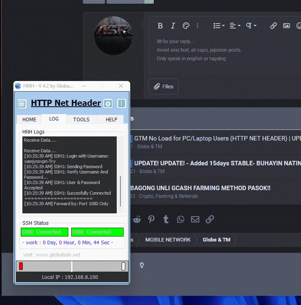The height and width of the screenshot is (305, 301).
Task: Open GTM No Load for PC/Laptop thread
Action: (x=218, y=138)
